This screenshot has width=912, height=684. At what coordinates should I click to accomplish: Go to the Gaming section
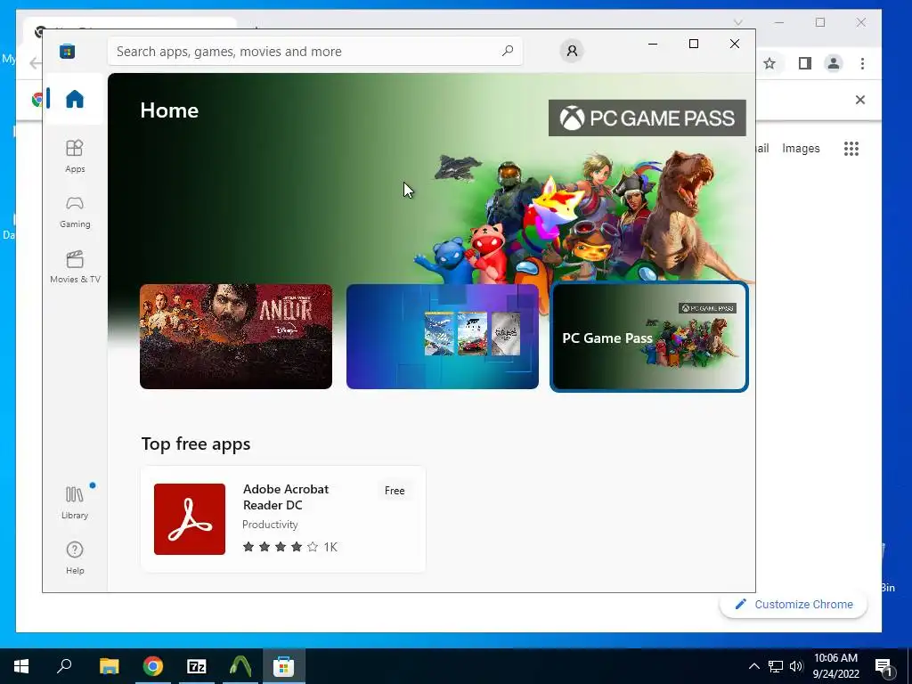click(75, 212)
